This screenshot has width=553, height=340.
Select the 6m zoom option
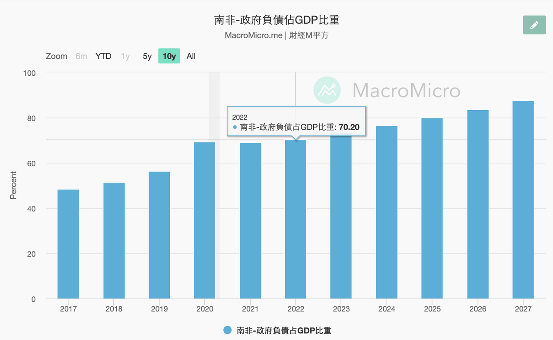(x=81, y=56)
